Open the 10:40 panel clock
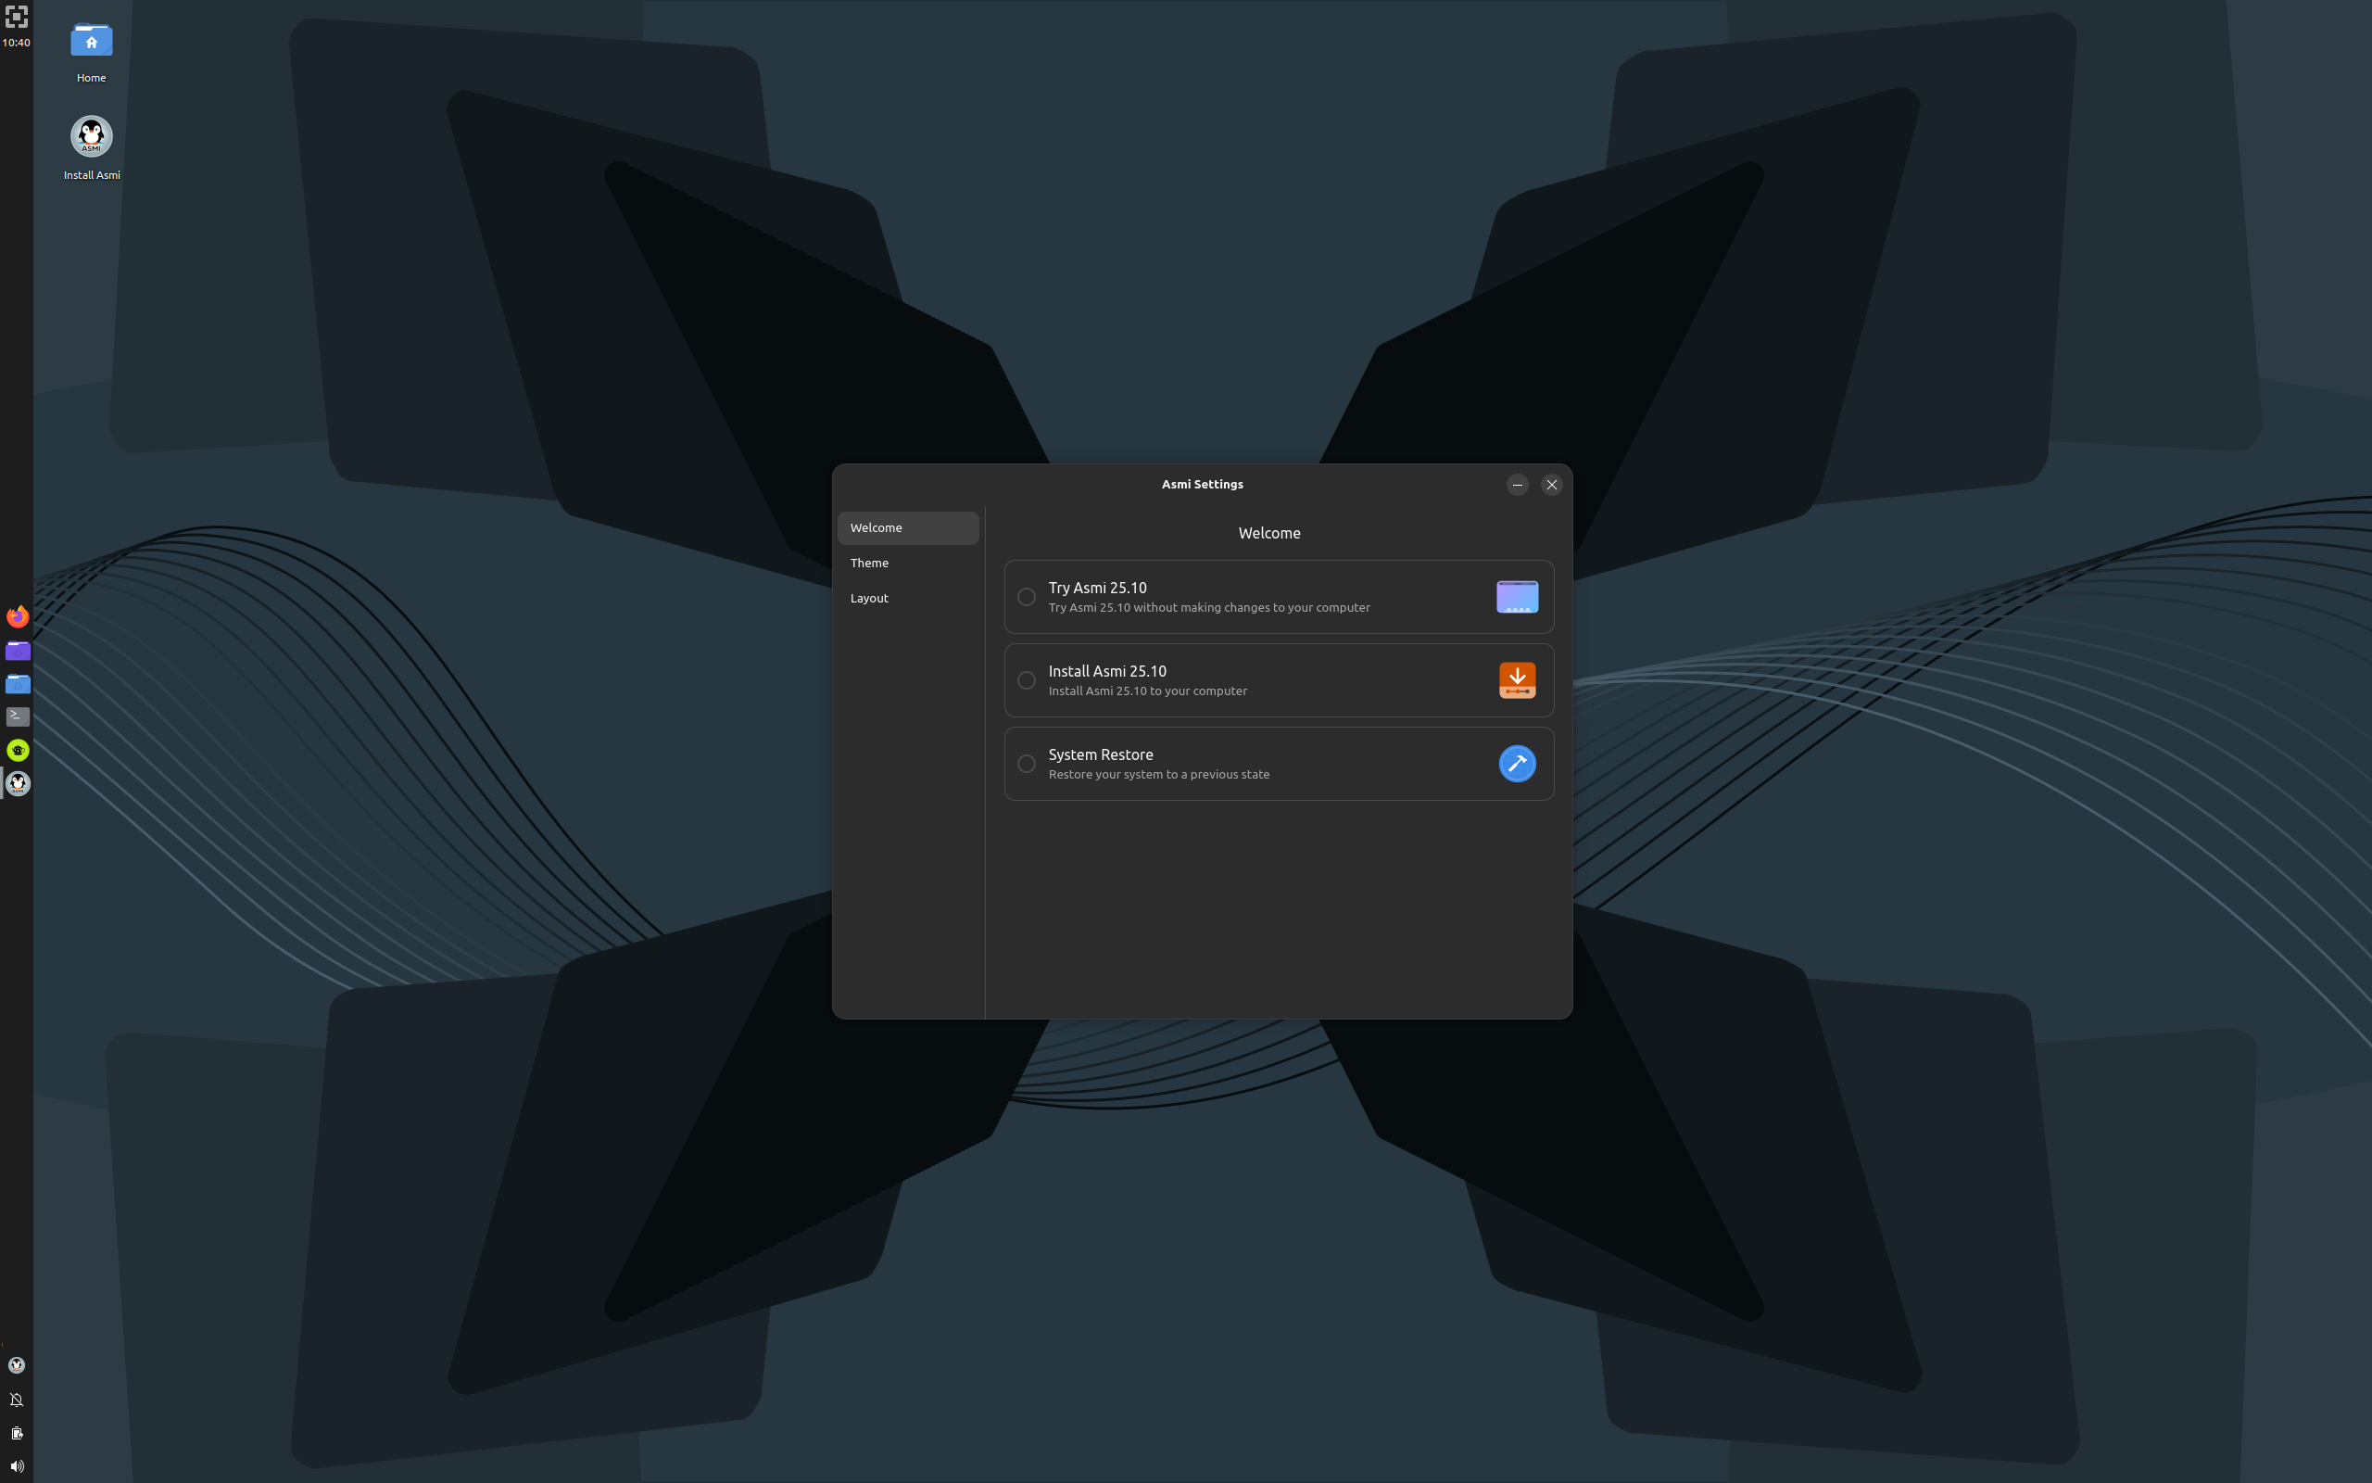Screen dimensions: 2372x1483 17,44
